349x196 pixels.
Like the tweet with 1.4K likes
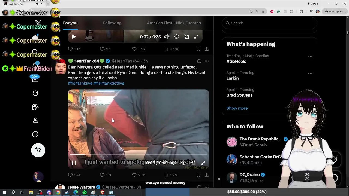(x=139, y=49)
